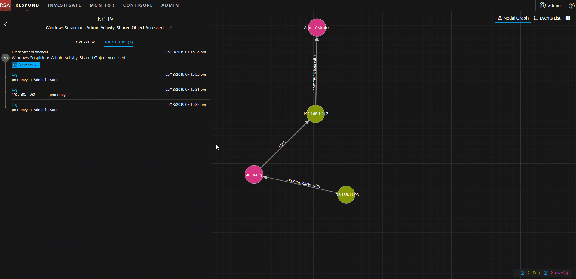This screenshot has width=576, height=279.
Task: Uncheck the 2 user(s) filter checkbox
Action: [546, 273]
